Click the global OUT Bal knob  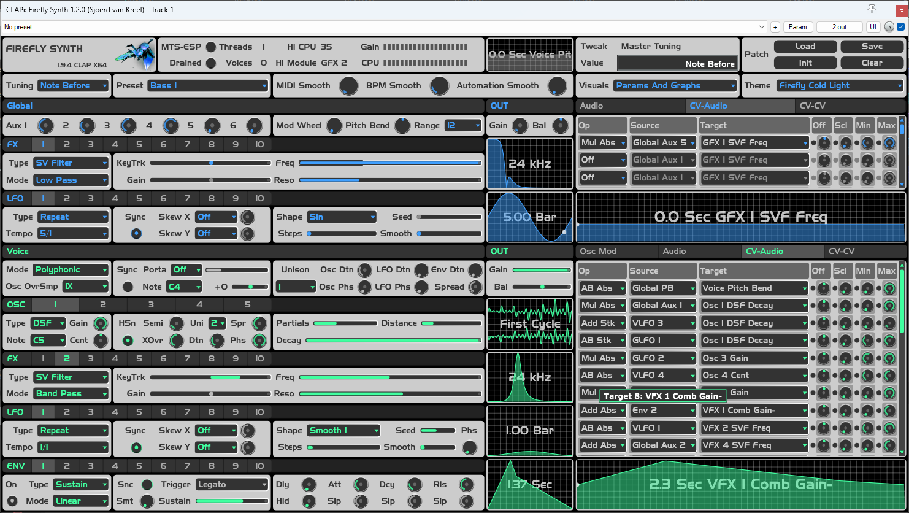coord(560,126)
